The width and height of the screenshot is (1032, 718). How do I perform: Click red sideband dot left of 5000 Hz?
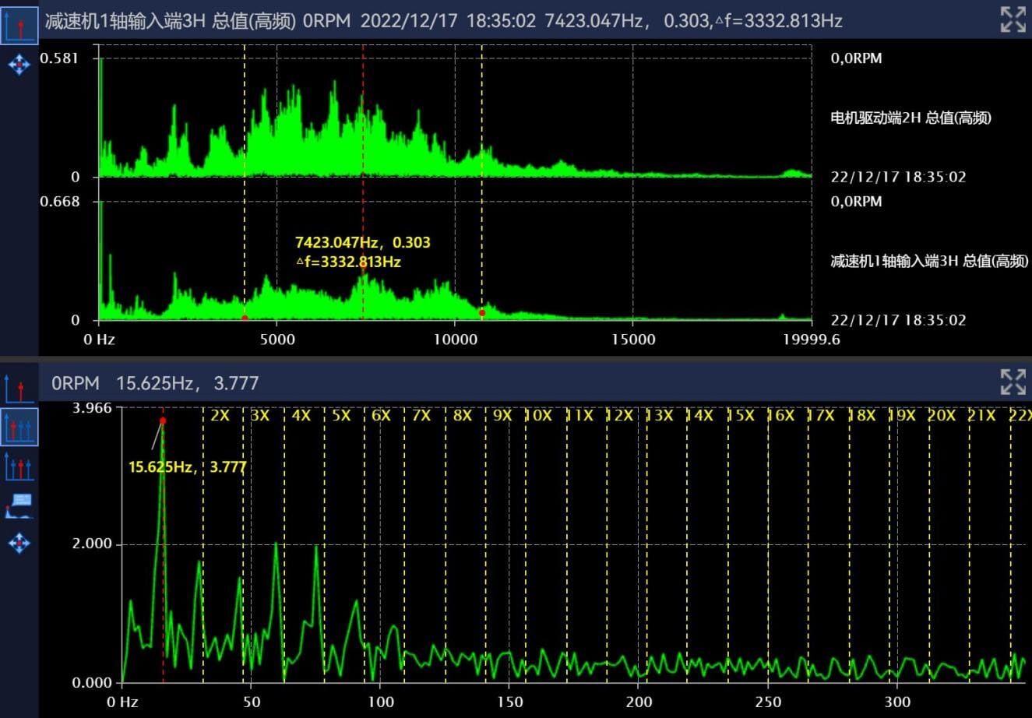[245, 318]
